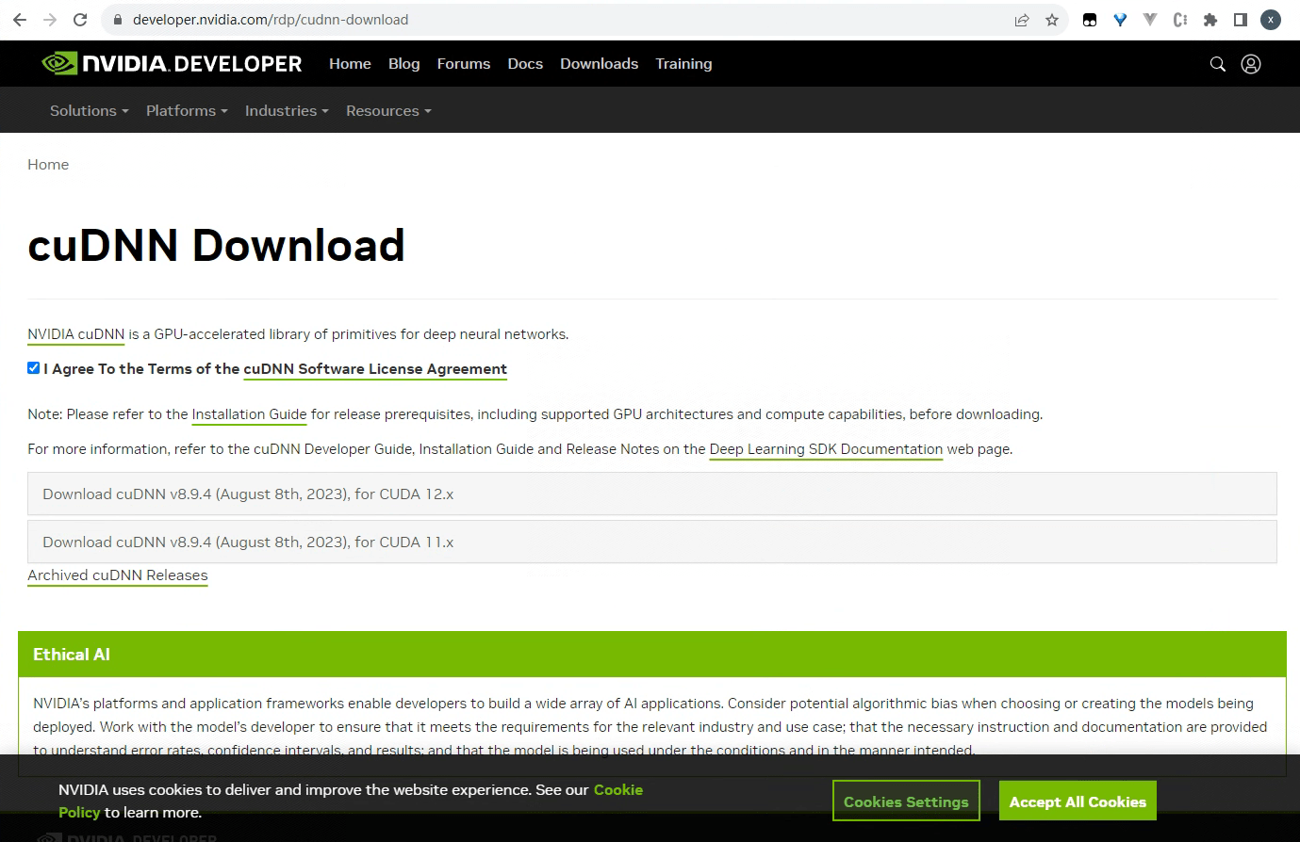Open the C extension icon in toolbar
The width and height of the screenshot is (1300, 842).
coord(1180,20)
